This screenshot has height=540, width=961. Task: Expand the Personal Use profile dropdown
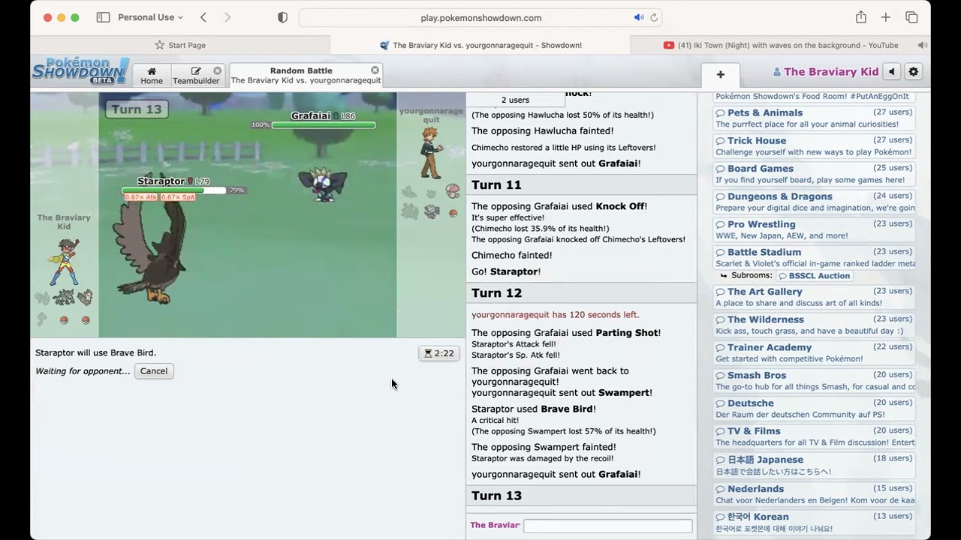(151, 17)
